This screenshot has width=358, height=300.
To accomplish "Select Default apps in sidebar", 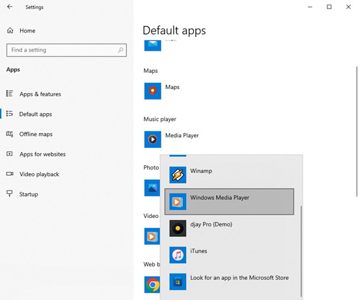I will point(35,114).
